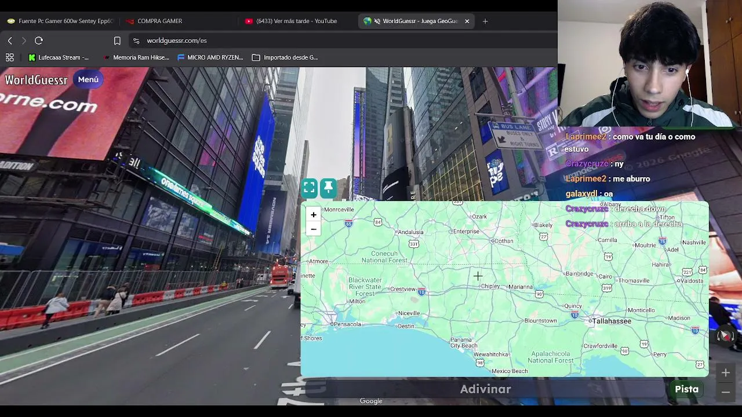Place guess on Madison on the map
This screenshot has width=742, height=417.
point(679,318)
